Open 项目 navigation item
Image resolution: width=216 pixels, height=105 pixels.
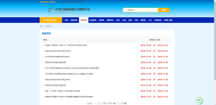130,20
